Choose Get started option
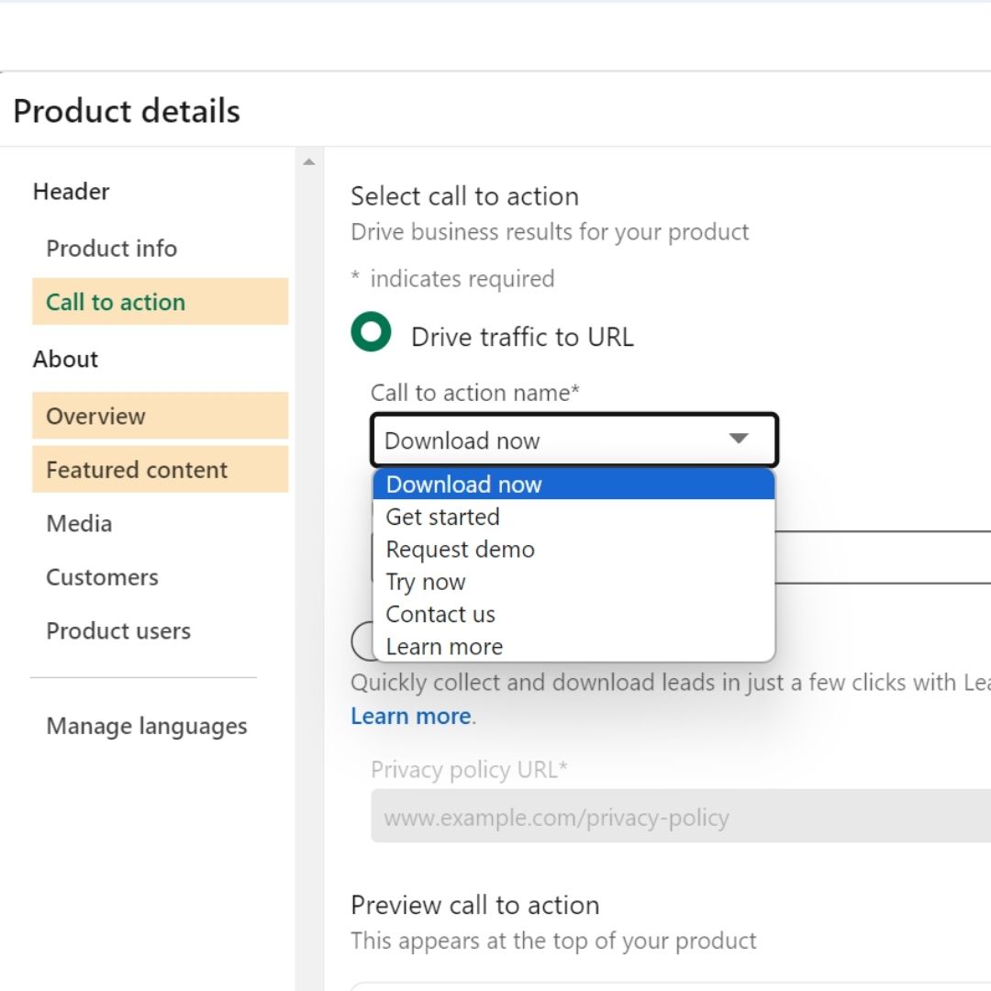This screenshot has height=991, width=991. (573, 517)
